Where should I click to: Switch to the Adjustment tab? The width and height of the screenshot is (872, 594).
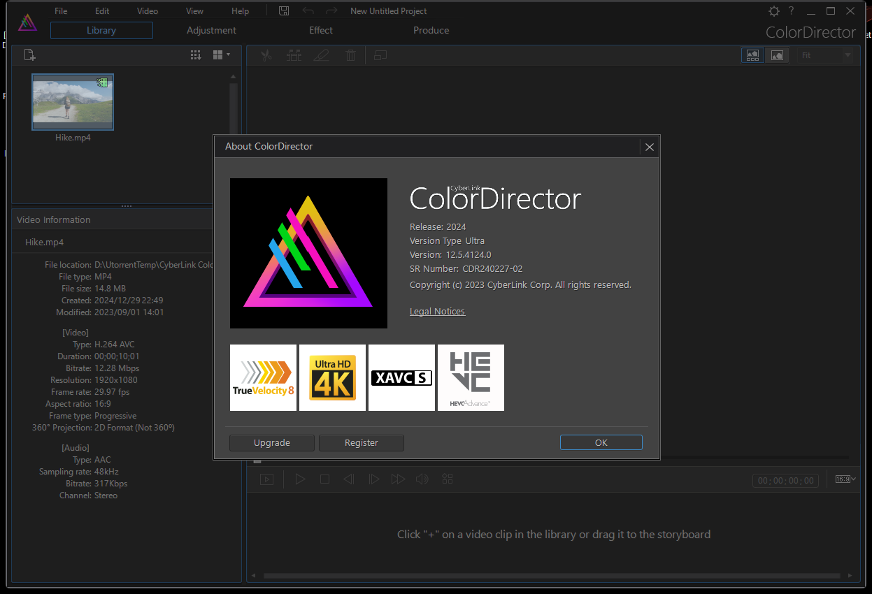point(211,30)
